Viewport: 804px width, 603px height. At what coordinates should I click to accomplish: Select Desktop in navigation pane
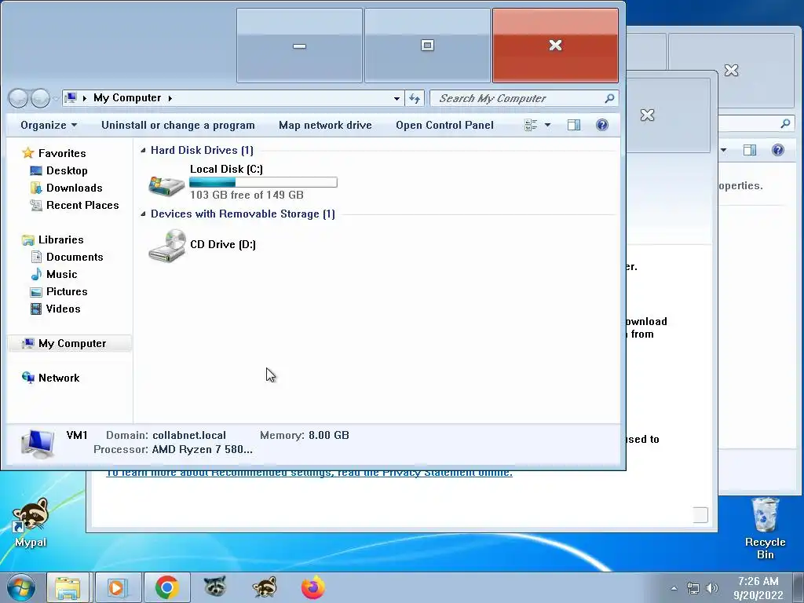[67, 170]
